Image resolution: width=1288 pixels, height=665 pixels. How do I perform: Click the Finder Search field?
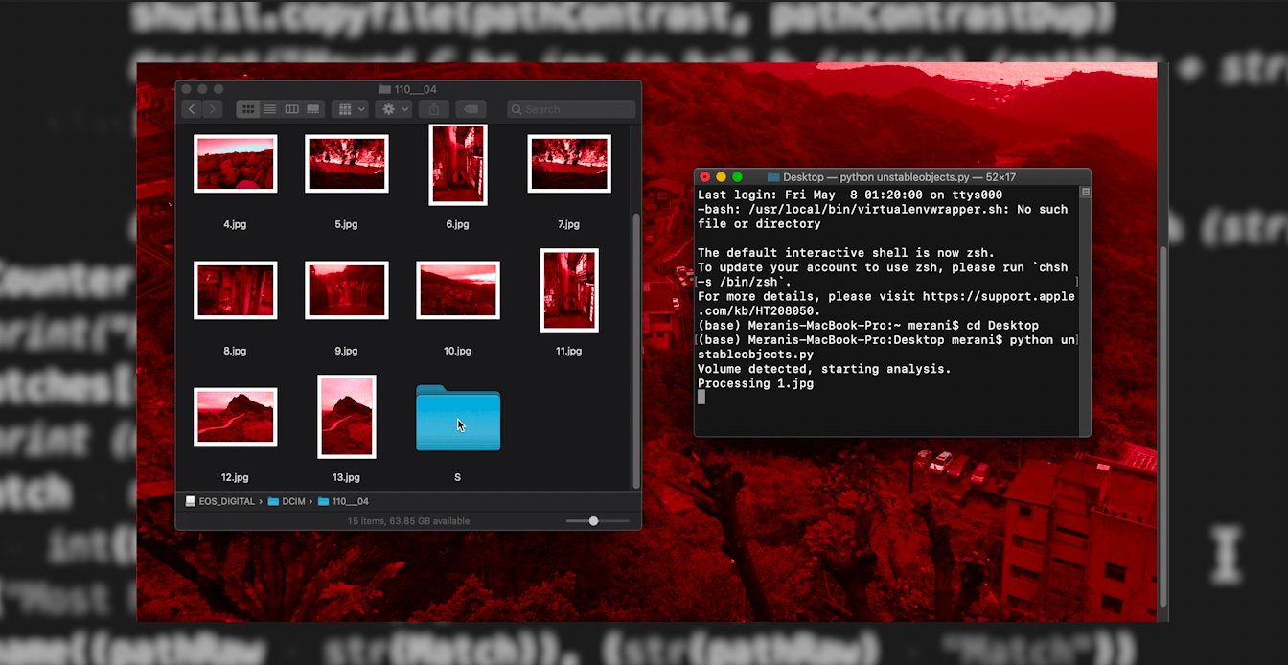coord(571,109)
